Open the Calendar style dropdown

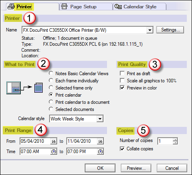click(x=100, y=119)
